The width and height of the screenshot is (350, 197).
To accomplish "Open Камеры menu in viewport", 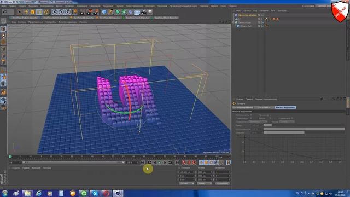I will (22, 22).
